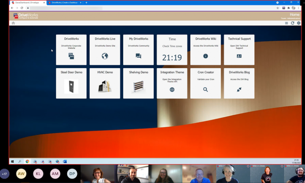Open a new browser tab
The height and width of the screenshot is (183, 305).
pyautogui.click(x=86, y=3)
